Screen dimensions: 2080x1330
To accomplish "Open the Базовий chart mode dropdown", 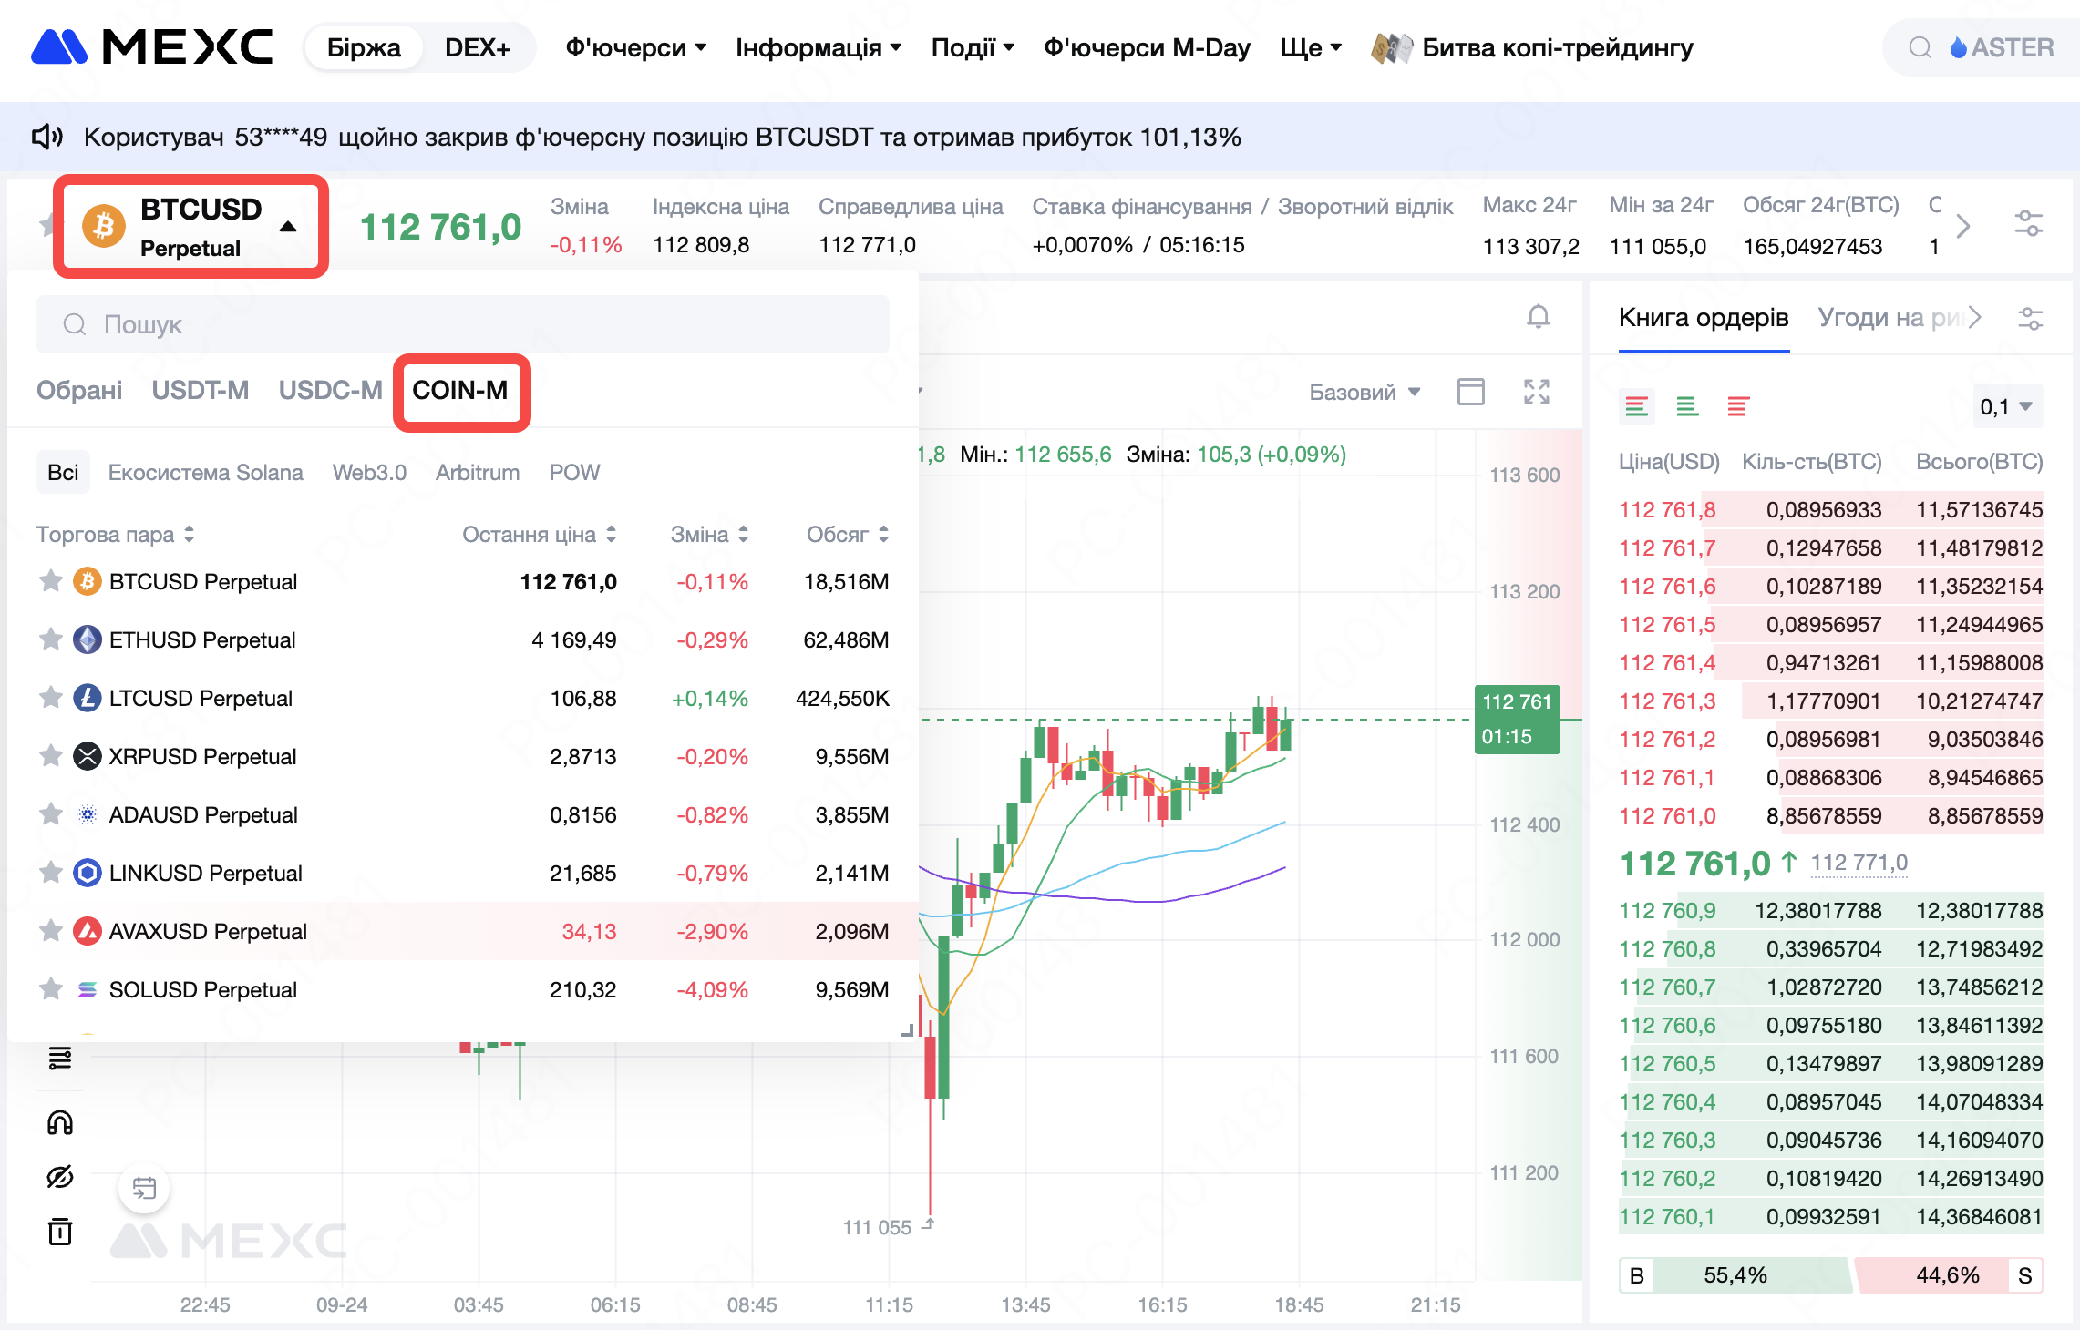I will (1364, 392).
